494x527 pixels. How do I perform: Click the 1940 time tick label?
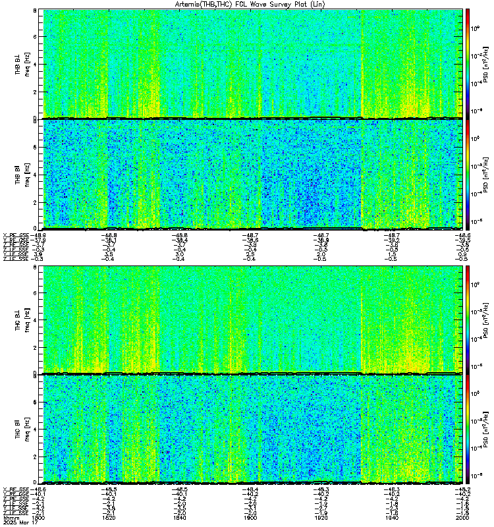[391, 518]
